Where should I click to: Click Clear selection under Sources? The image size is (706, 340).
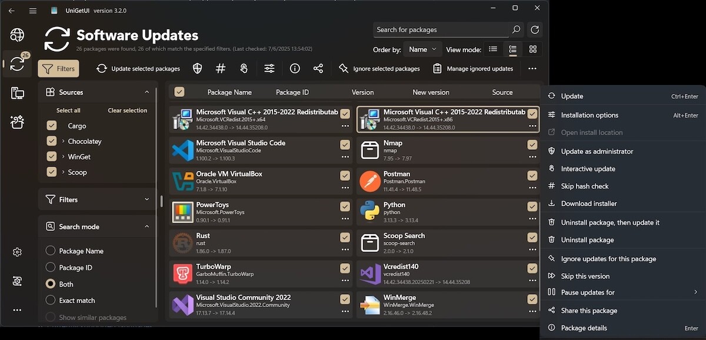pyautogui.click(x=127, y=110)
